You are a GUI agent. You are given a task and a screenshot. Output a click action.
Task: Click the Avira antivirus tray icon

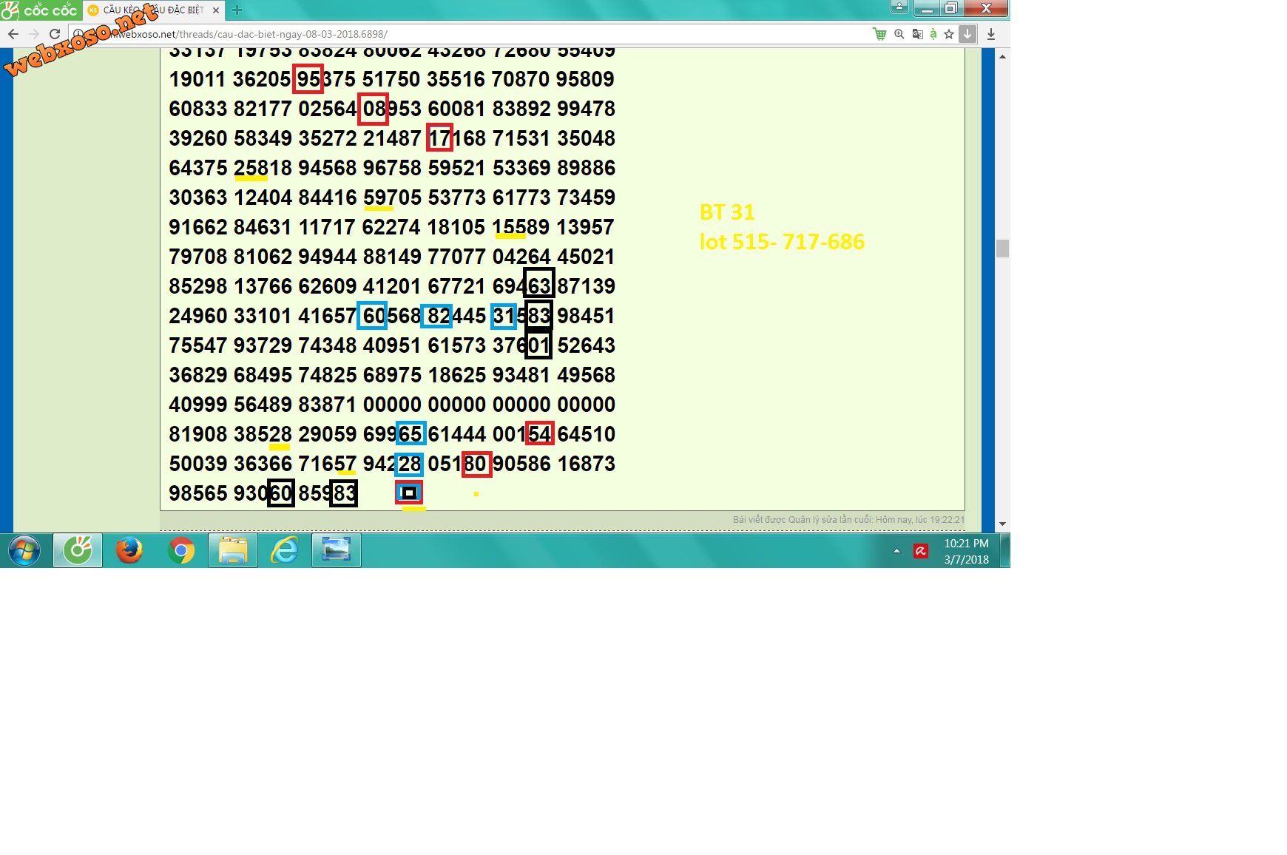coord(921,551)
